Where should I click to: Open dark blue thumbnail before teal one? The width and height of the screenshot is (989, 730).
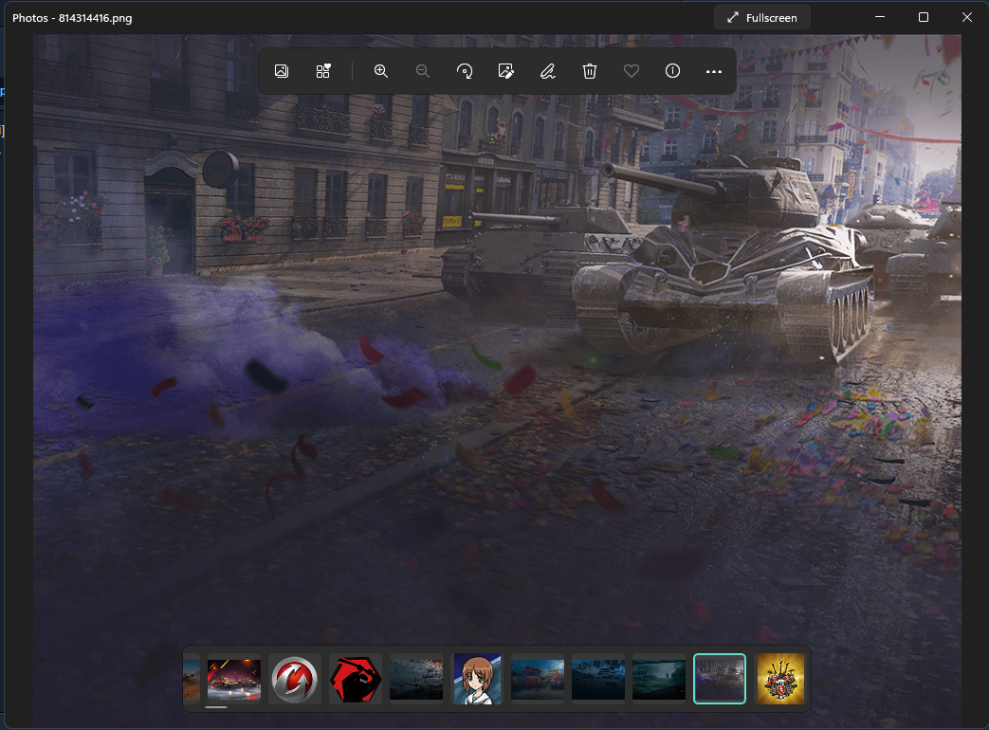pyautogui.click(x=598, y=679)
